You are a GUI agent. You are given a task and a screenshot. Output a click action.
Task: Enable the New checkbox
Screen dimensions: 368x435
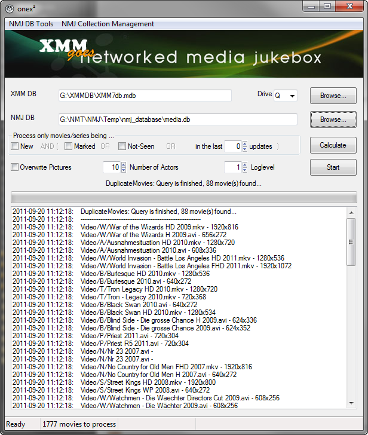tap(15, 146)
